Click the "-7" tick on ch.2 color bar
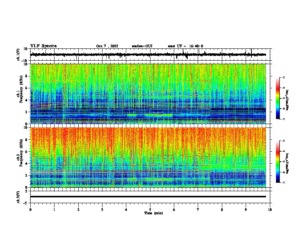 click(283, 182)
